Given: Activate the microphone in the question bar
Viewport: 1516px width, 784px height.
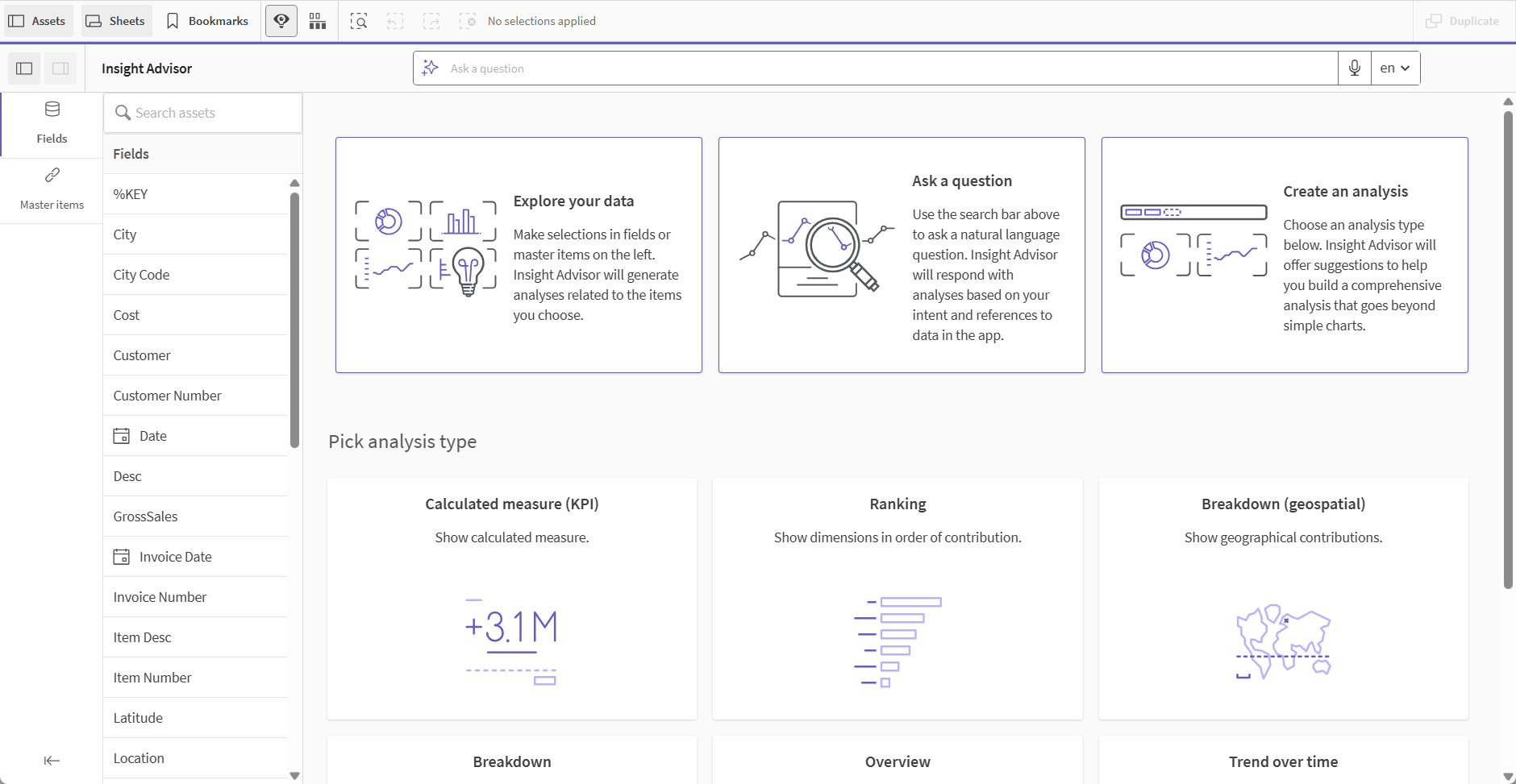Looking at the screenshot, I should pyautogui.click(x=1354, y=68).
